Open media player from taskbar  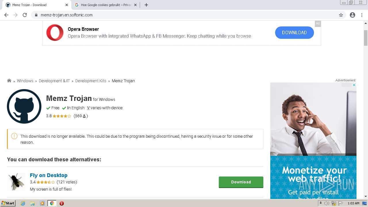pos(42,203)
